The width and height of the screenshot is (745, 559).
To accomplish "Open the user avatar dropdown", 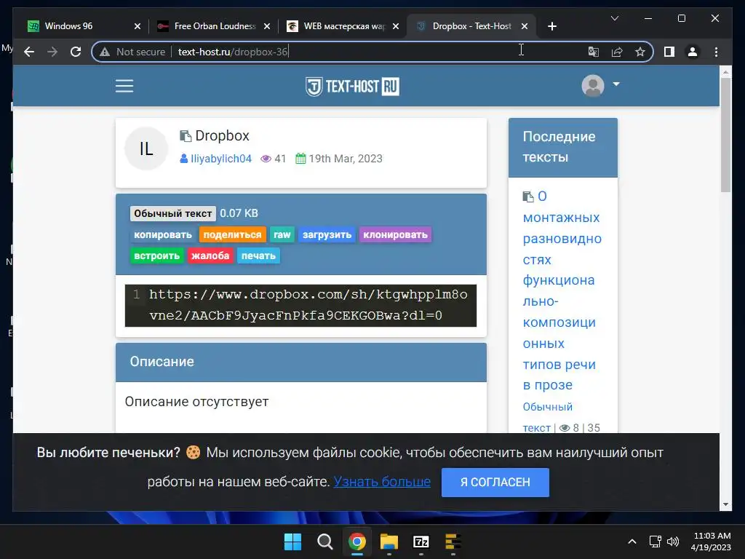I will [x=600, y=86].
